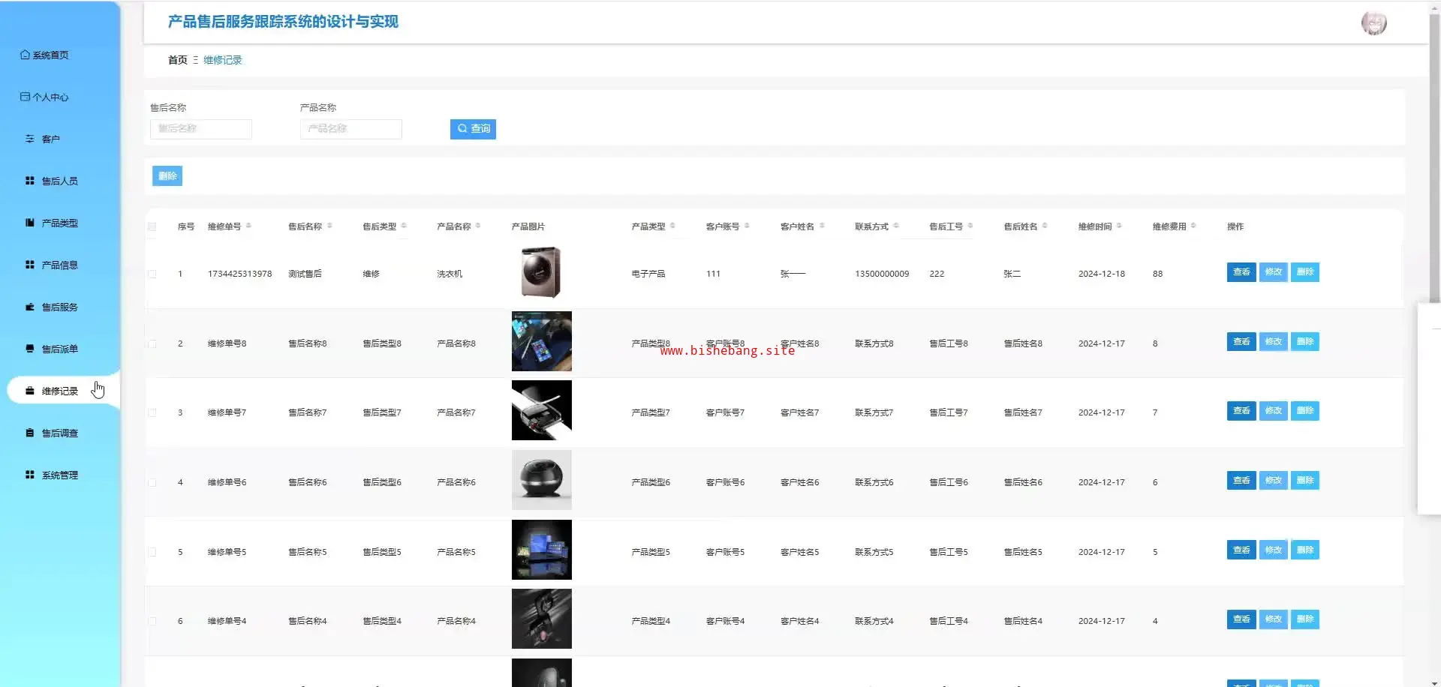Click the 客户姓名8 cell
Viewport: 1441px width, 687px height.
[x=800, y=343]
